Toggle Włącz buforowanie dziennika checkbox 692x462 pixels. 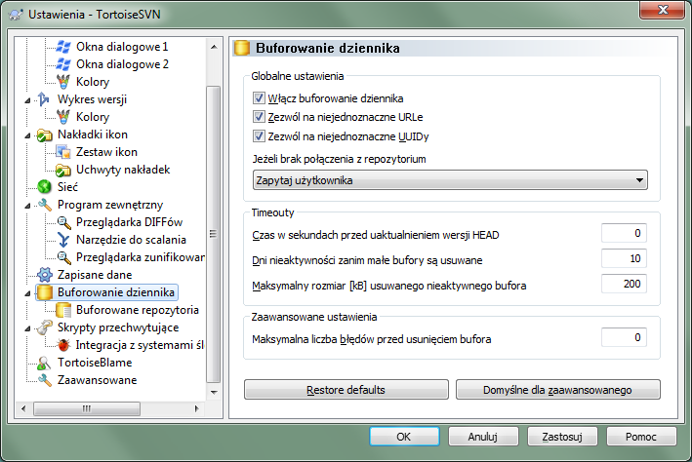259,97
